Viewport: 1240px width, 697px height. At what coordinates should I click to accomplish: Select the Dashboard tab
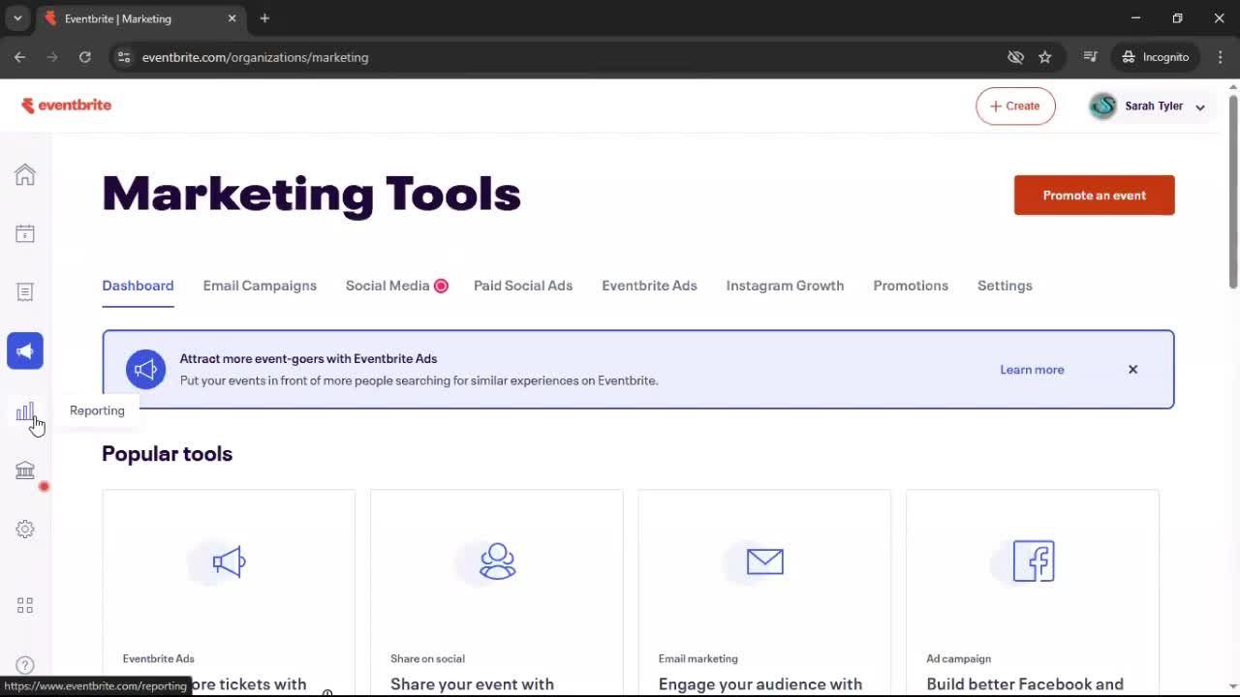pyautogui.click(x=138, y=286)
